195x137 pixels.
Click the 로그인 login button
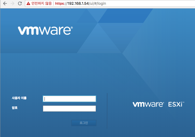pos(84,123)
